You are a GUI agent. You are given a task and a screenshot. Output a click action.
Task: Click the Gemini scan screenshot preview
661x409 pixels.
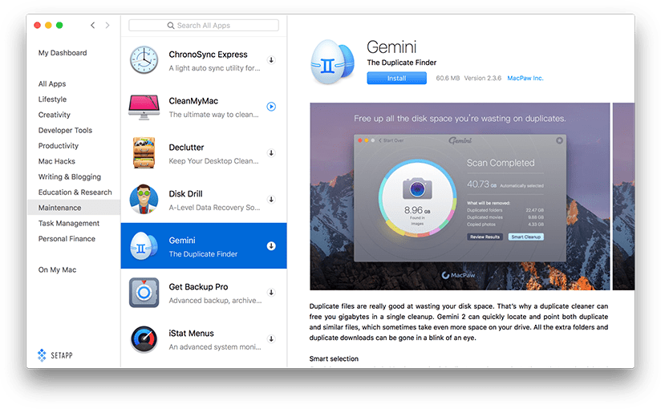460,196
